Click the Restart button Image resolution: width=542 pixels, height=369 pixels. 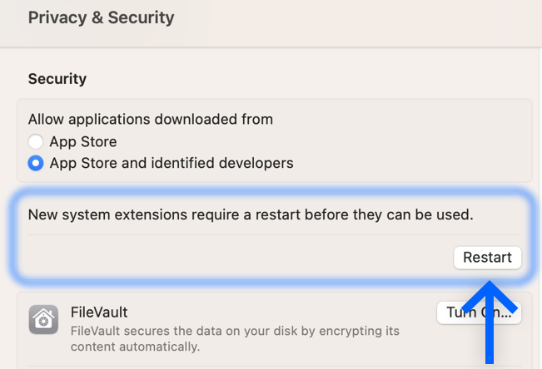pyautogui.click(x=487, y=258)
